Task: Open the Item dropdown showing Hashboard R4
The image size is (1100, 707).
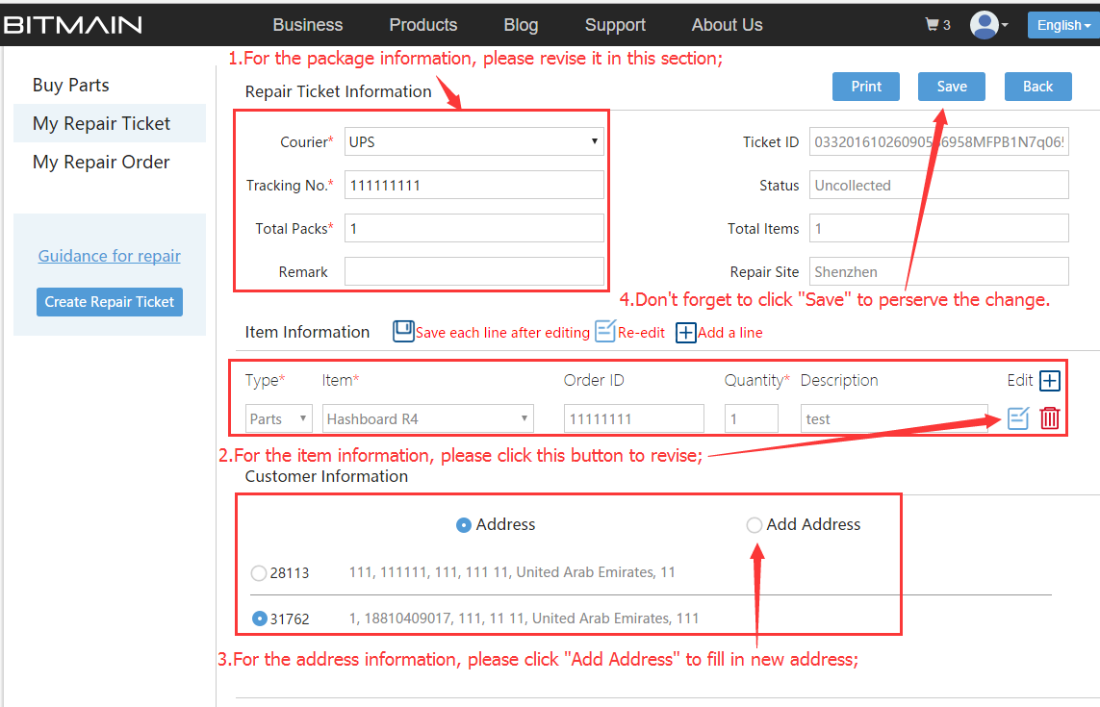Action: pyautogui.click(x=428, y=419)
